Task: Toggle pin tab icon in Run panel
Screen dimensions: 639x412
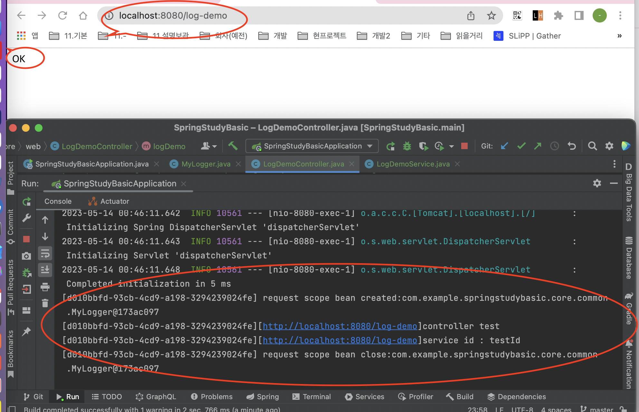Action: [26, 331]
